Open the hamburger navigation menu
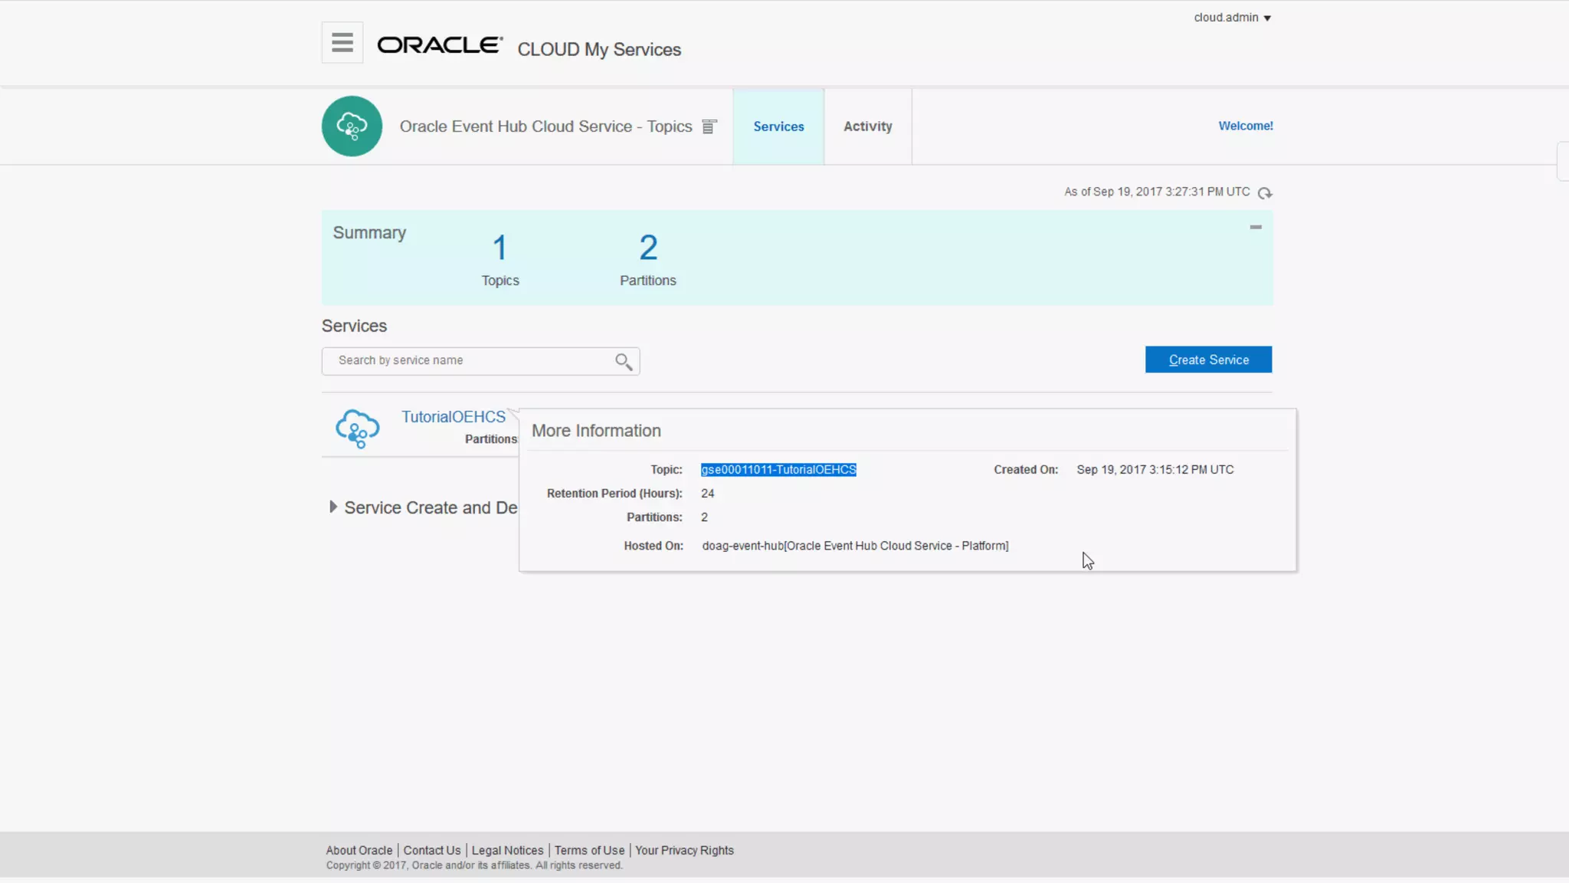Image resolution: width=1569 pixels, height=883 pixels. tap(342, 43)
